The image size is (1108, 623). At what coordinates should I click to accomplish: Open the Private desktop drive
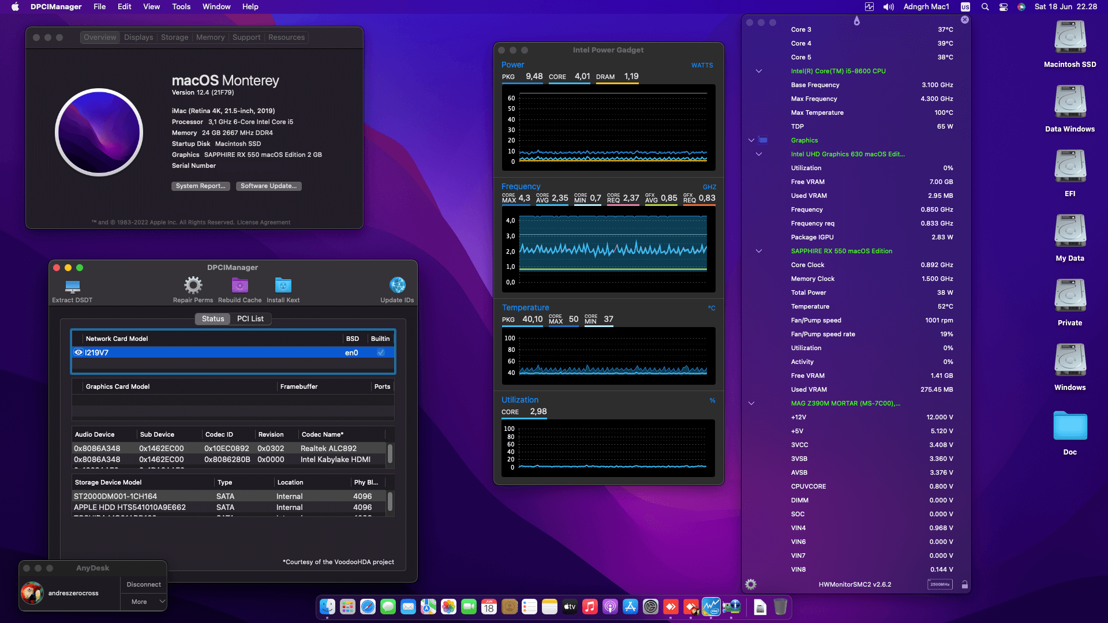(1070, 302)
